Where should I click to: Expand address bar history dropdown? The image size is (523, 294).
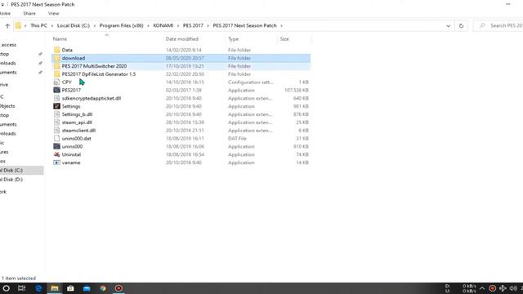coord(449,25)
